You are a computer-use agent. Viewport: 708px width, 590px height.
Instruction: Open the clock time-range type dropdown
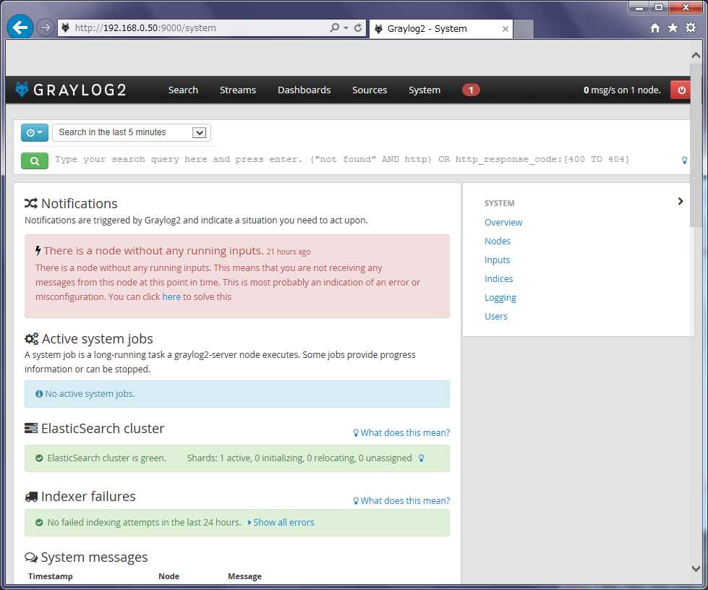point(34,133)
